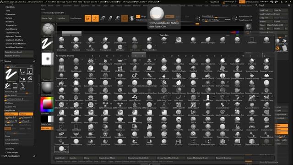Select the Spiral brush
Image resolution: width=293 pixels, height=165 pixels.
164,134
